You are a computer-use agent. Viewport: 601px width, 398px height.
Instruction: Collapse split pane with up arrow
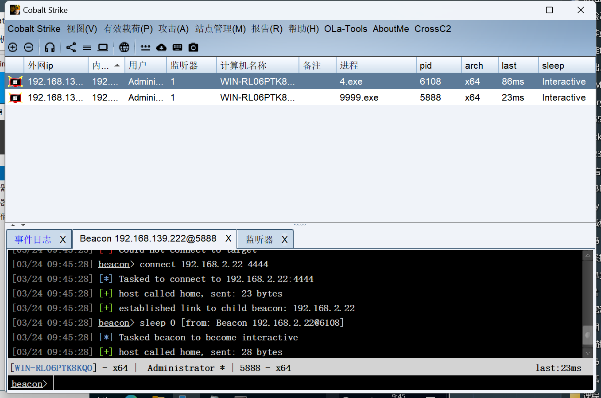tap(13, 225)
